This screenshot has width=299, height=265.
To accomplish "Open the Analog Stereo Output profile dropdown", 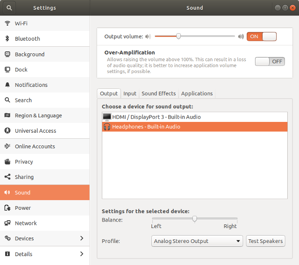I will pyautogui.click(x=197, y=241).
